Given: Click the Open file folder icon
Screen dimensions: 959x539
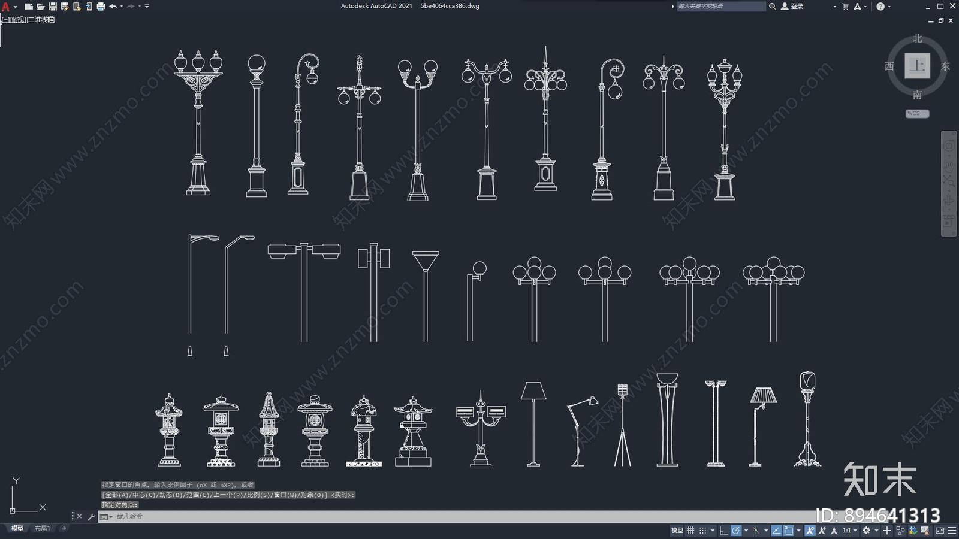Looking at the screenshot, I should click(40, 7).
